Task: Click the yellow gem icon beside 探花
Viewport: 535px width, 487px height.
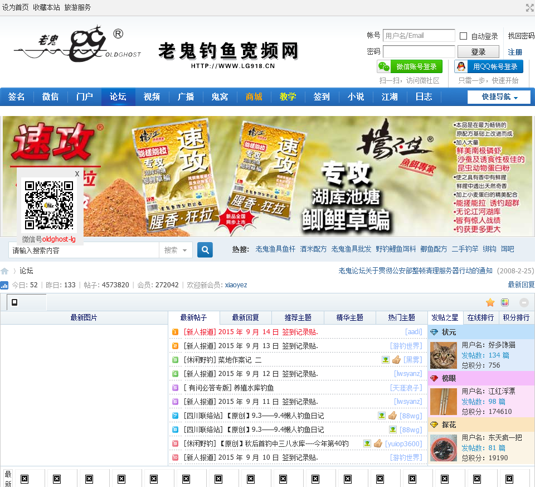Action: point(434,425)
